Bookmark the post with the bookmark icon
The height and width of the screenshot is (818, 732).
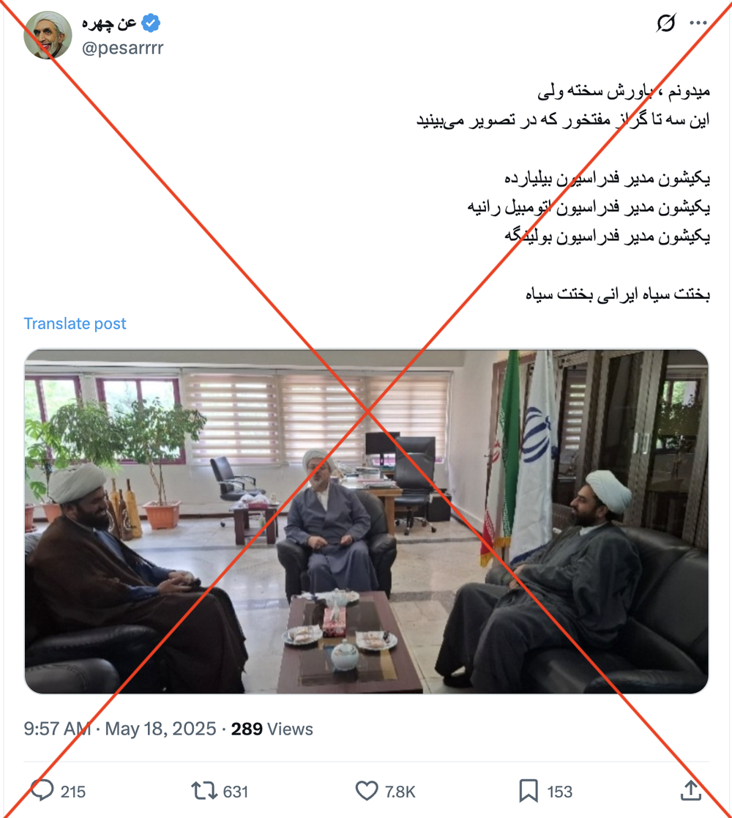click(529, 791)
